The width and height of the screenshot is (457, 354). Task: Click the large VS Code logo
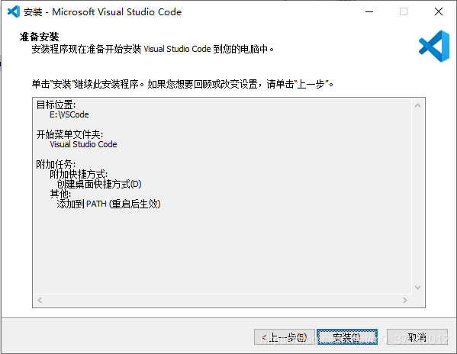coord(434,46)
